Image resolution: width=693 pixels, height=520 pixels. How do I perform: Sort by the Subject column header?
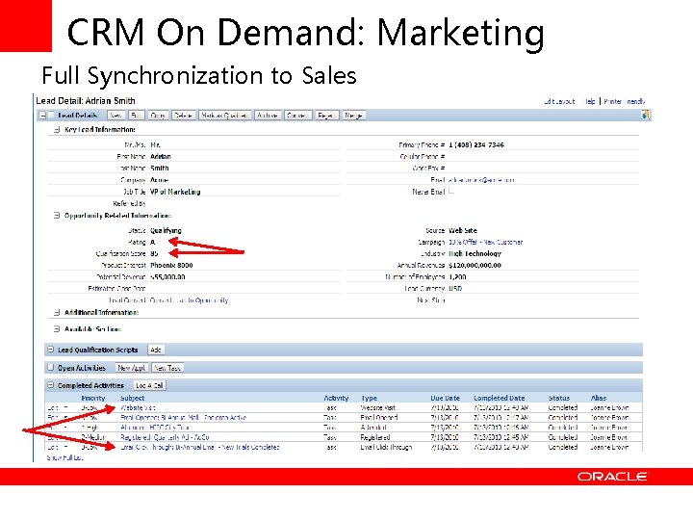point(132,398)
